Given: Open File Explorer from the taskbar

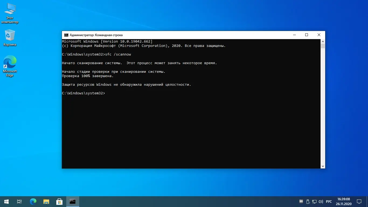Looking at the screenshot, I should point(46,201).
